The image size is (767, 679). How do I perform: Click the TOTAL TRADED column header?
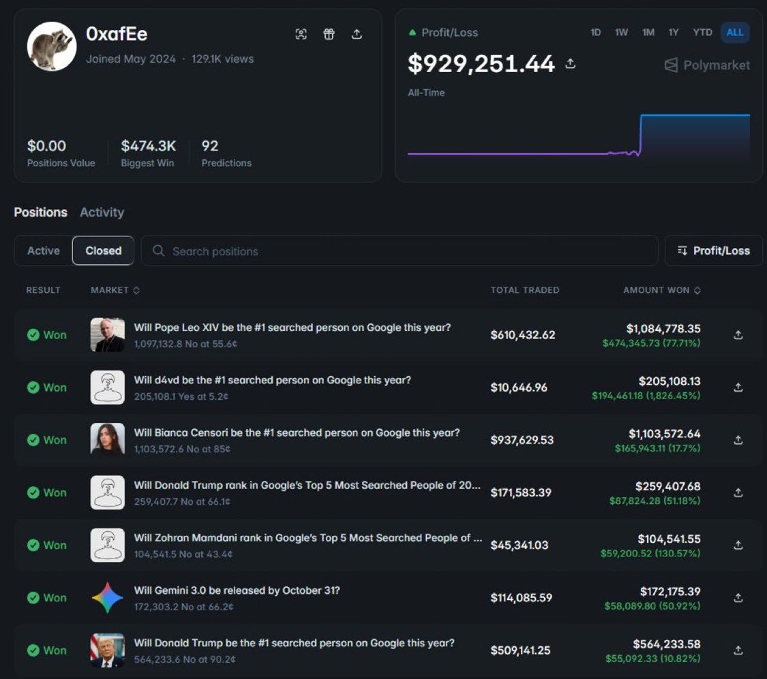(x=525, y=290)
